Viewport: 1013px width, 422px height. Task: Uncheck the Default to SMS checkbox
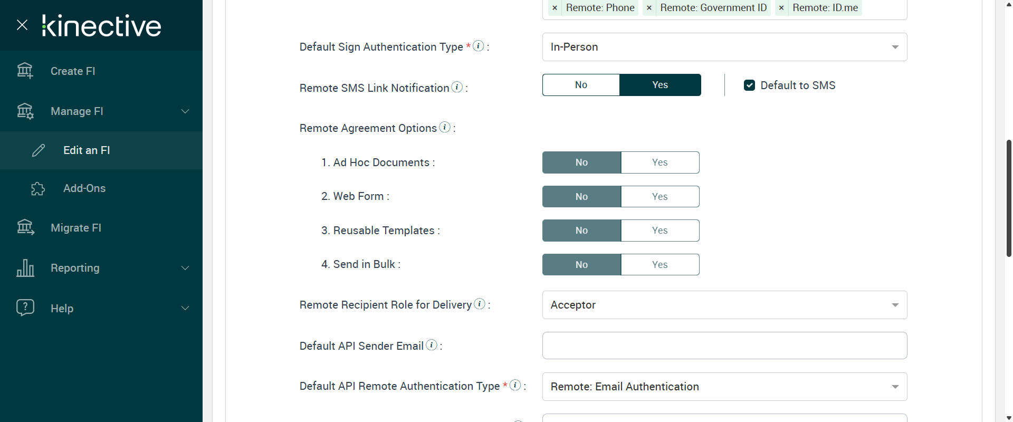coord(749,85)
